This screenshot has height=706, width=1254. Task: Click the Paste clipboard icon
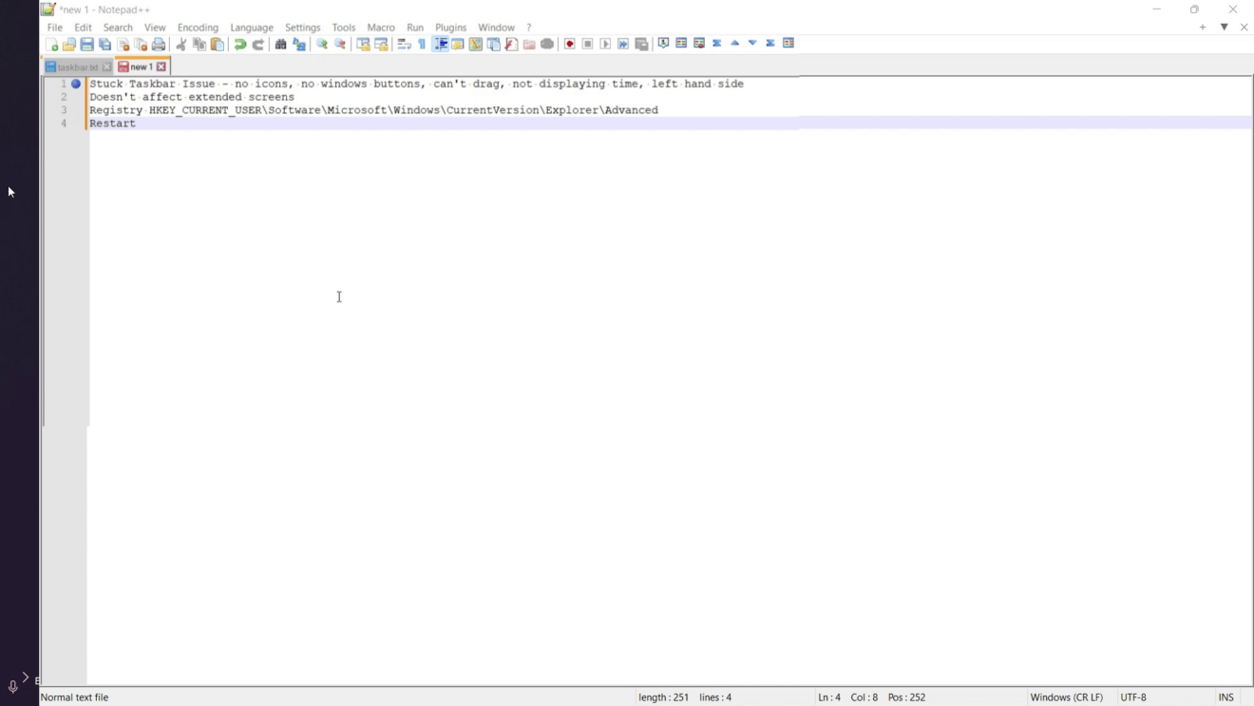tap(218, 45)
